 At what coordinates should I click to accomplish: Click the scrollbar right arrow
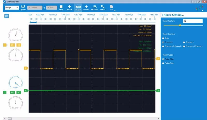[159, 119]
